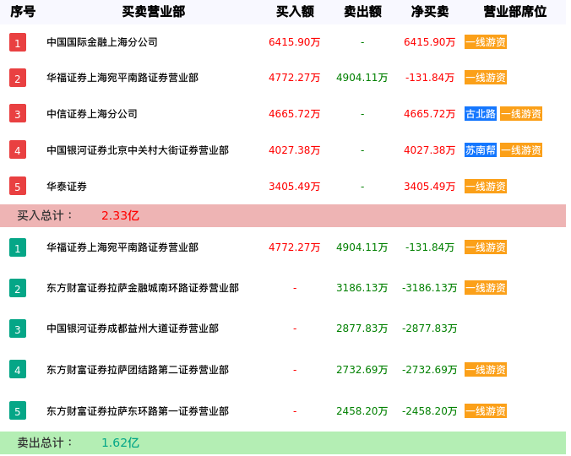Click the green rank 4 badge
Viewport: 571px width, 456px height.
[18, 369]
